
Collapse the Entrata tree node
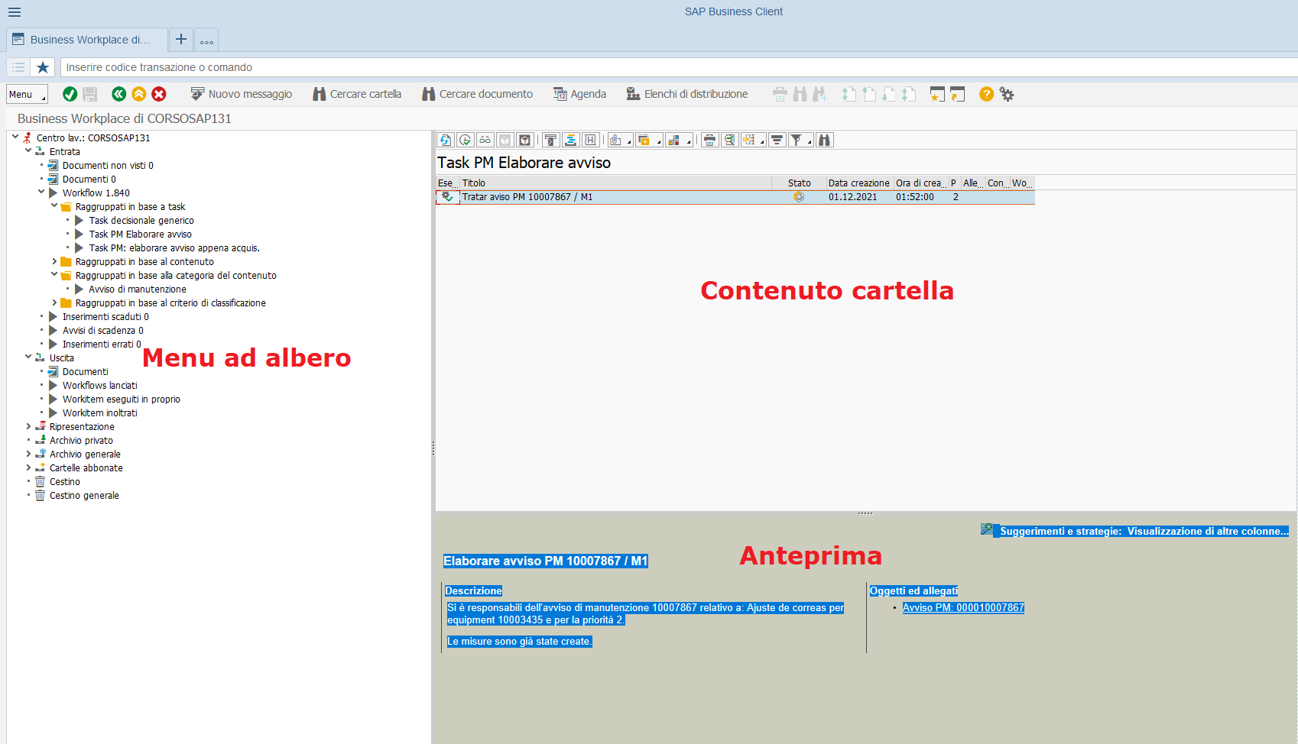click(x=28, y=150)
